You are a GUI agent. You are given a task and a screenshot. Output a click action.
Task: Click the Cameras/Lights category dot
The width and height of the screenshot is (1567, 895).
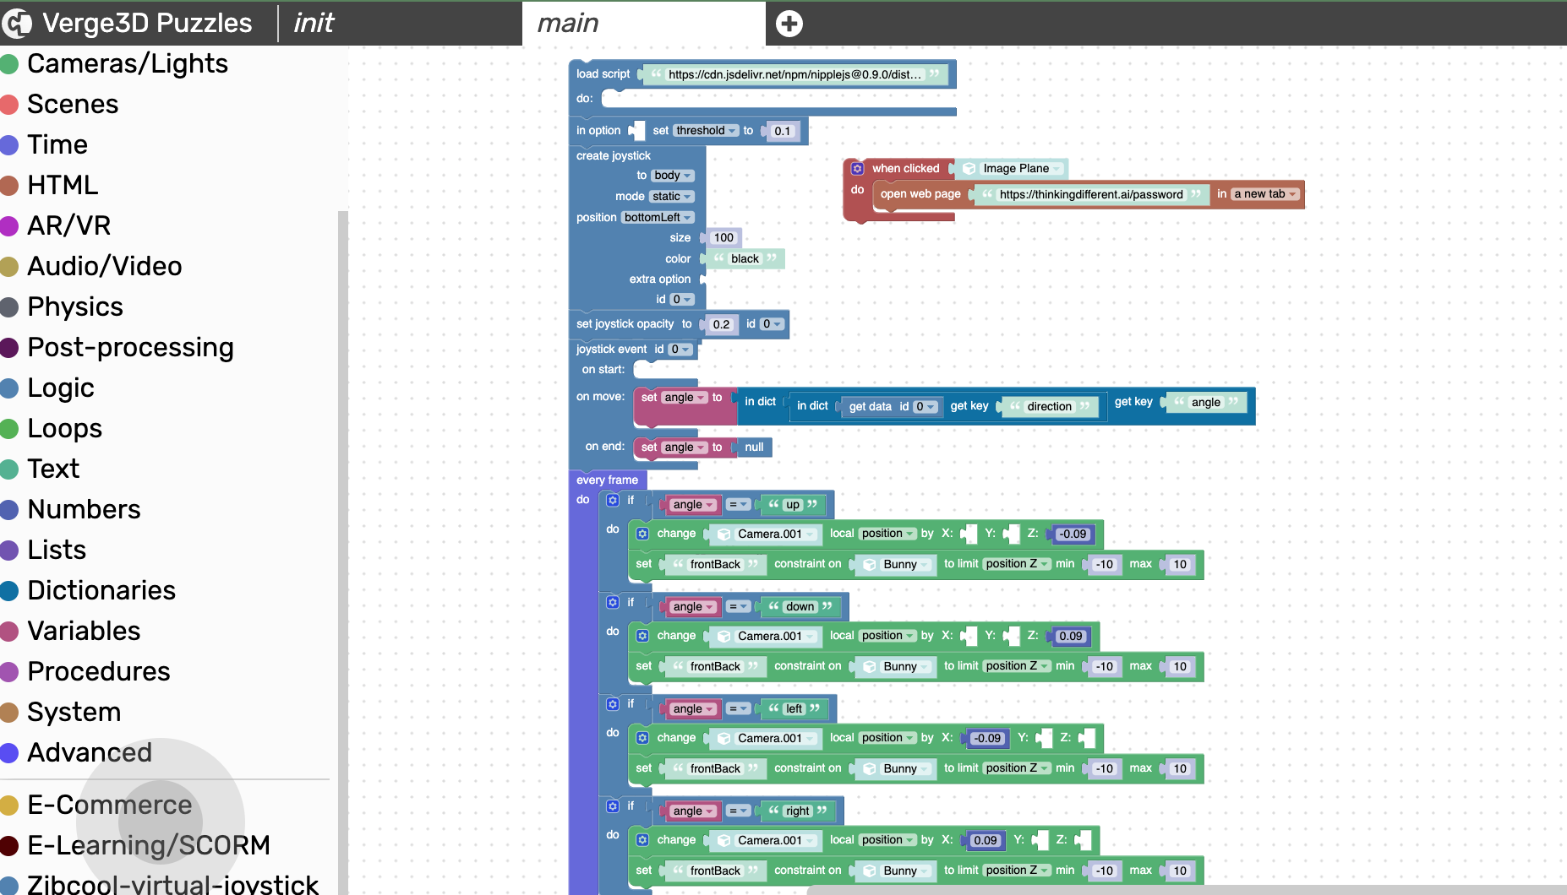point(10,64)
